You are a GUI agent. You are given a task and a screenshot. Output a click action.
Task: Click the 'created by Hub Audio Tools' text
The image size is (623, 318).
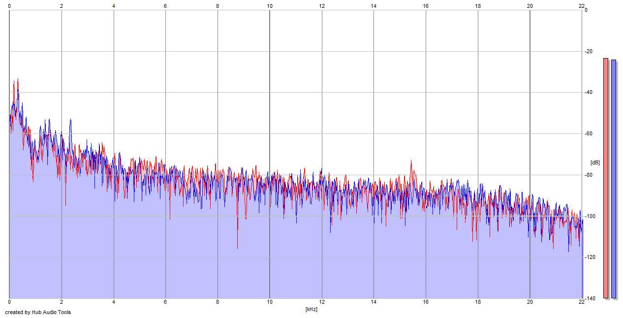pos(38,312)
